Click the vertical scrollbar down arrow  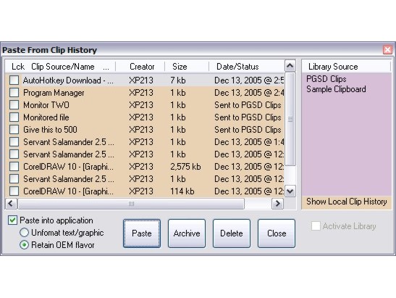(x=290, y=191)
